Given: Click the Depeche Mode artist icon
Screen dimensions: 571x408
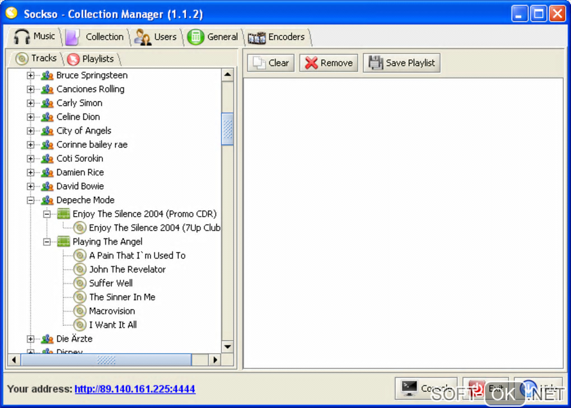Looking at the screenshot, I should pos(48,200).
